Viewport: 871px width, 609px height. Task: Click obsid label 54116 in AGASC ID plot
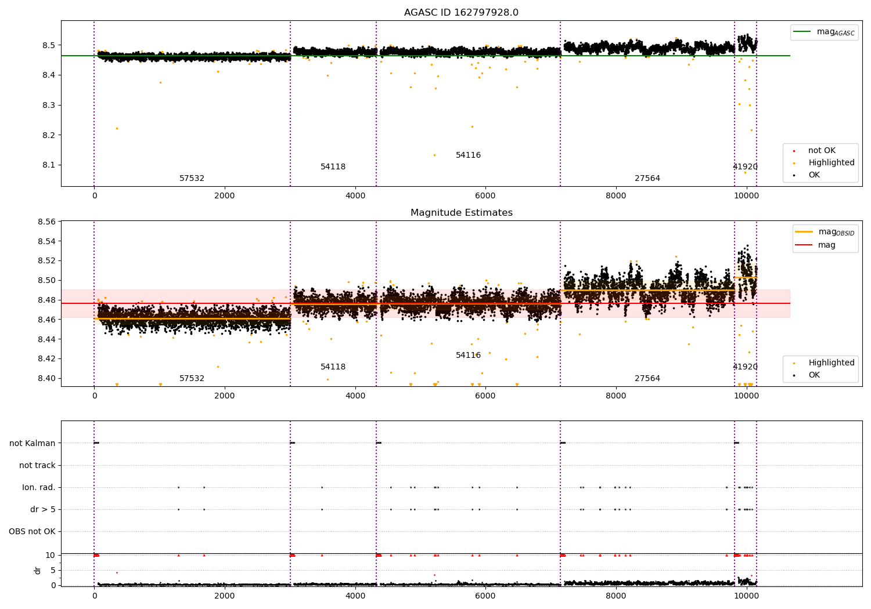click(468, 155)
